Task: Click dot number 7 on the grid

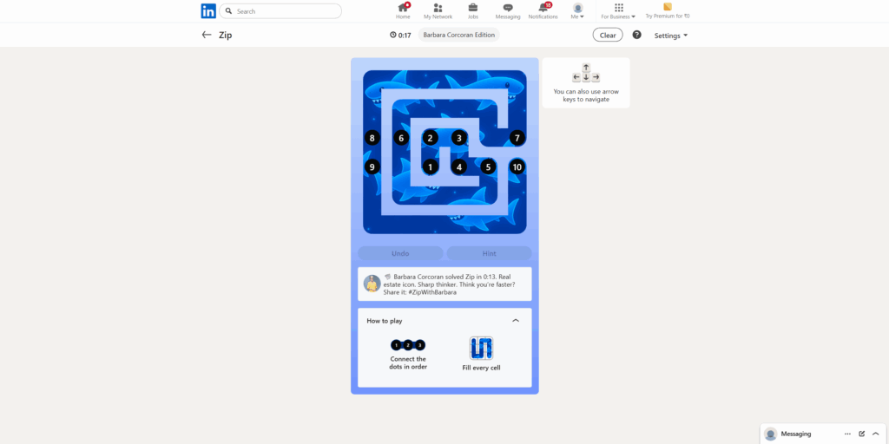Action: (517, 138)
